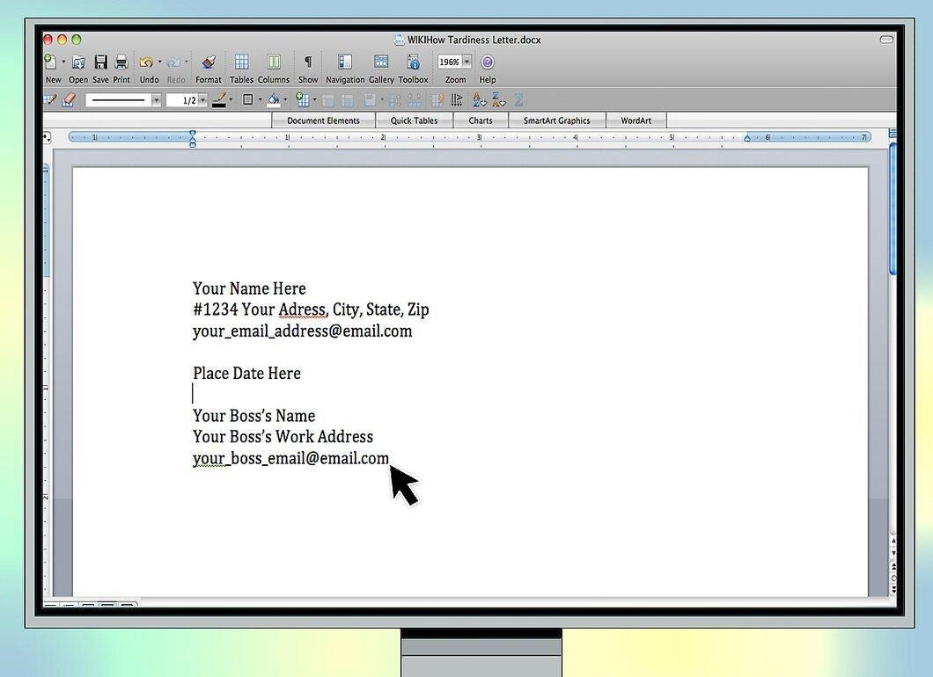Click the Sort Ascending A-Z icon
933x677 pixels.
pyautogui.click(x=479, y=100)
